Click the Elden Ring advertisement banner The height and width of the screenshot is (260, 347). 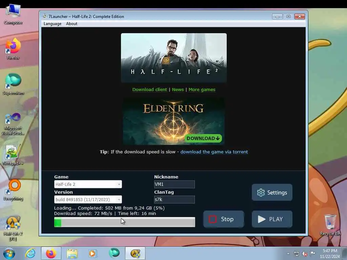[x=174, y=121]
